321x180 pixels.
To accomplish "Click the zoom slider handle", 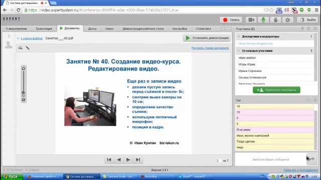I will click(24, 92).
